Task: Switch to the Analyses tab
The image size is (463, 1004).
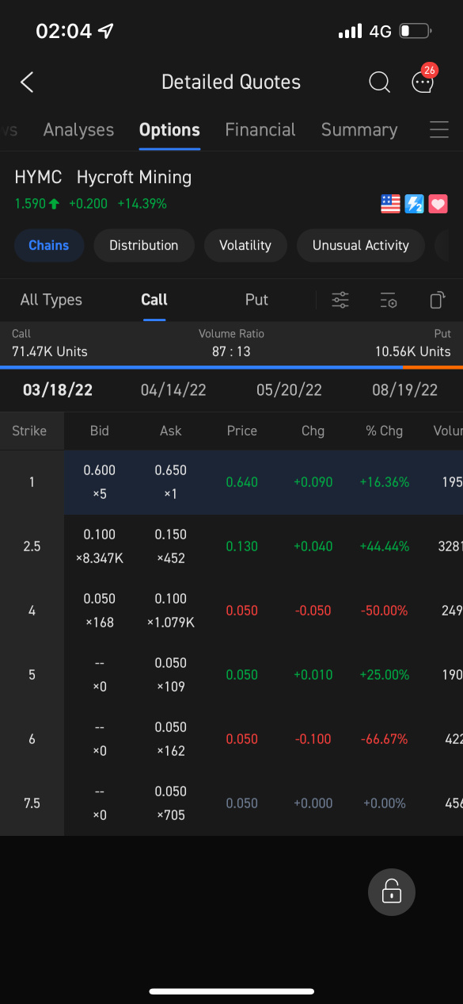Action: [78, 130]
